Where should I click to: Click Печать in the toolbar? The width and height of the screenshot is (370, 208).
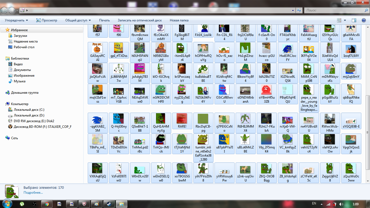(x=104, y=20)
